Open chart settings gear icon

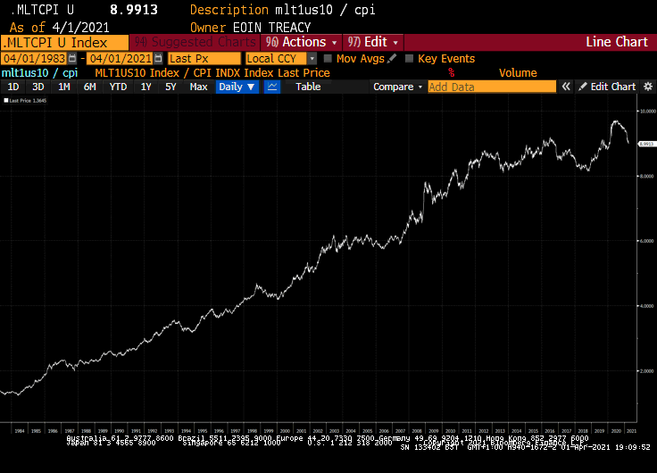coord(648,87)
